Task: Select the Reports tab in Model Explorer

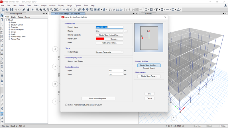Action: pos(27,17)
